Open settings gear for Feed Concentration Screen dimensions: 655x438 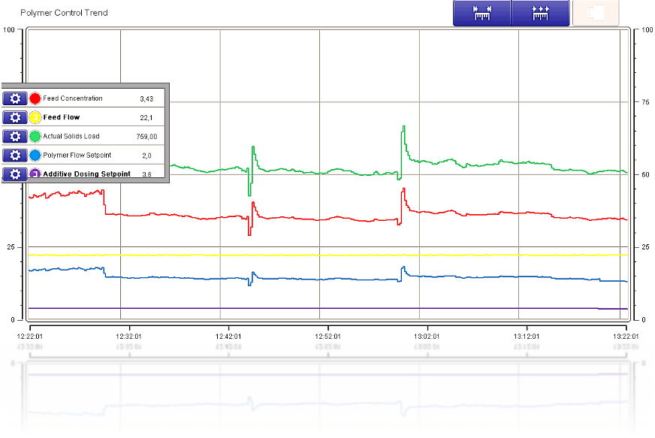pos(14,98)
